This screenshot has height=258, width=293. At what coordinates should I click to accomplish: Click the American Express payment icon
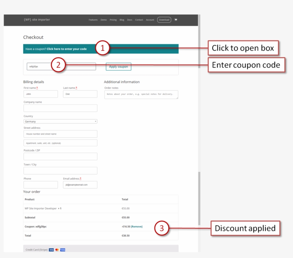pyautogui.click(x=63, y=250)
